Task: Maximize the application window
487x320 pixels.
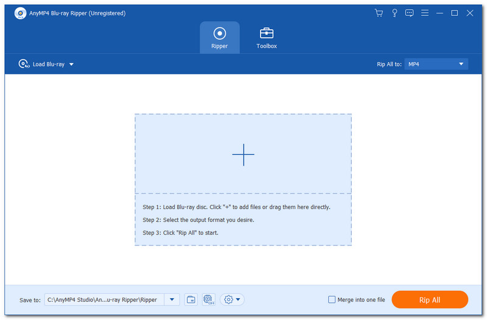Action: [454, 13]
